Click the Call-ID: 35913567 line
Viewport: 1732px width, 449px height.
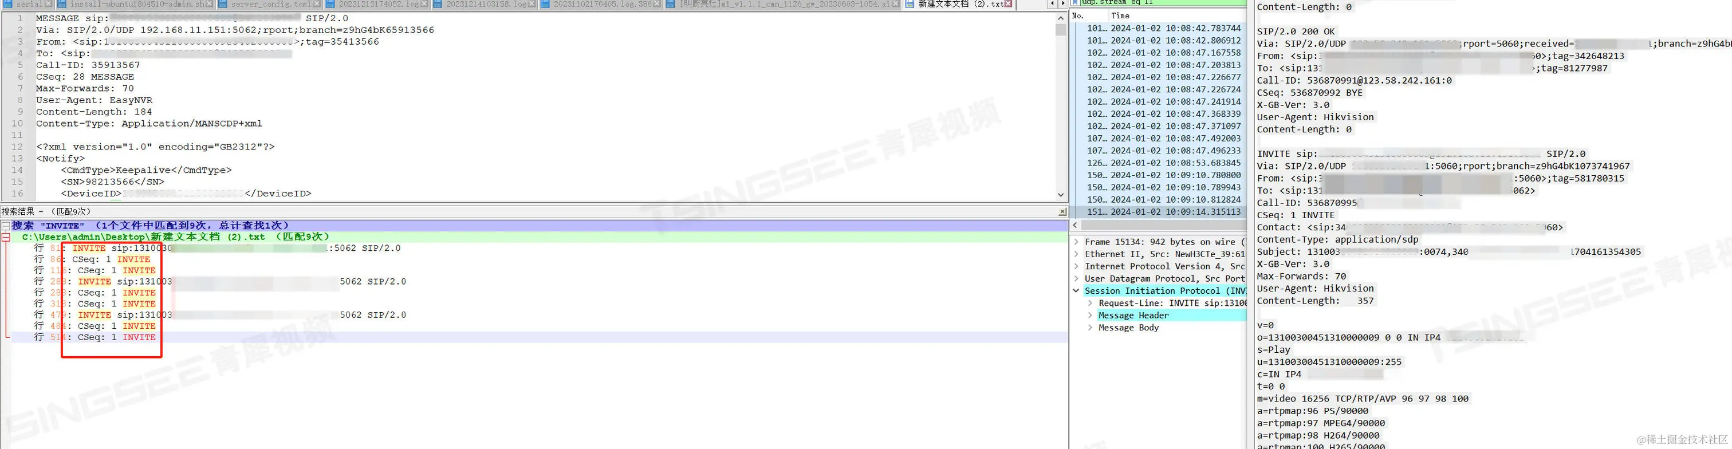88,65
